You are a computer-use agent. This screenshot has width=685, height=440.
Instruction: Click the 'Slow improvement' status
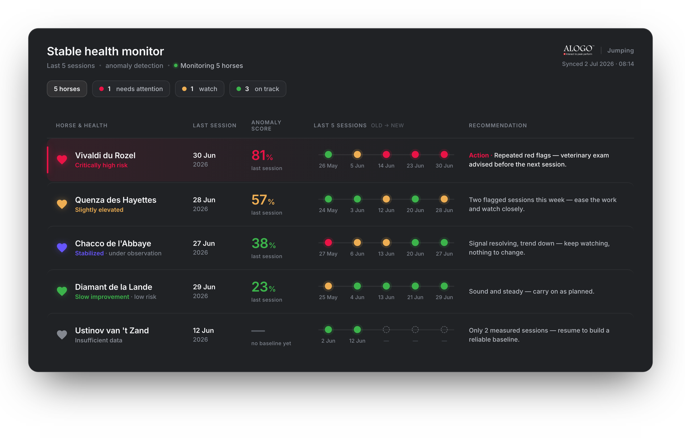coord(102,297)
